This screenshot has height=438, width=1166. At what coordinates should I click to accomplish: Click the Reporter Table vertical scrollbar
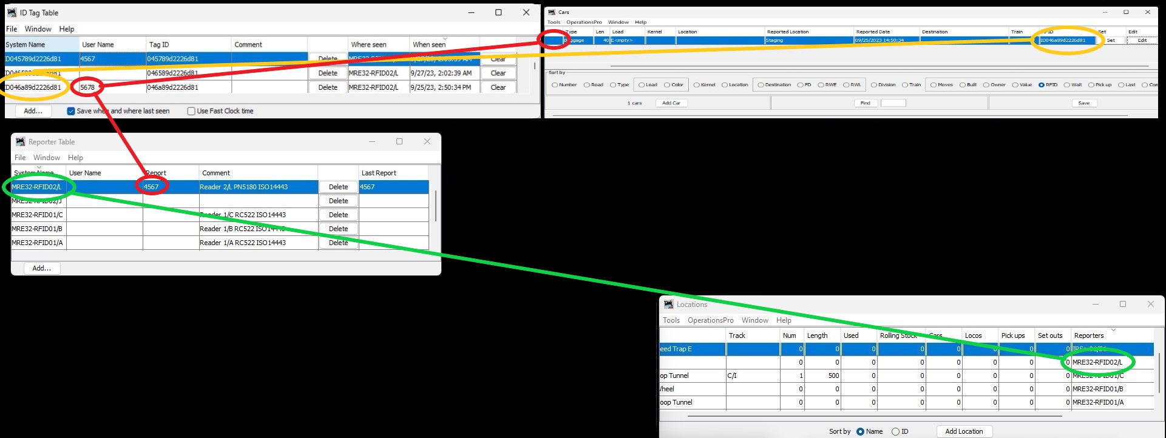click(435, 206)
